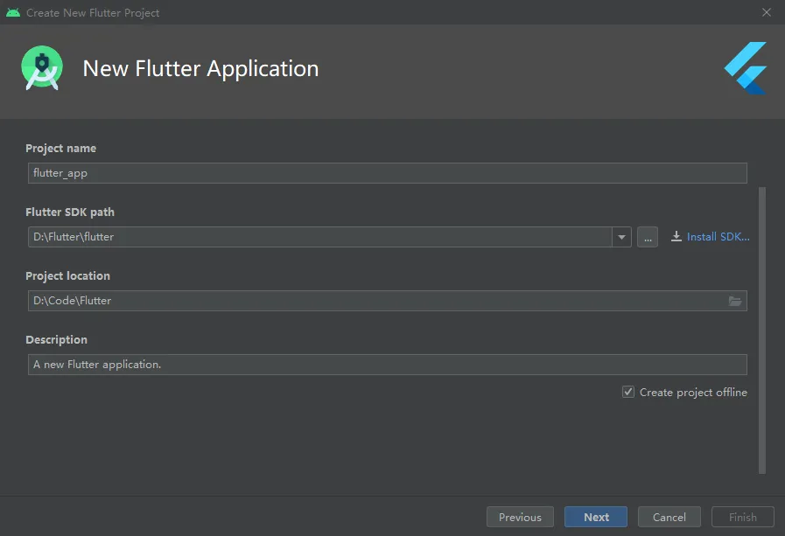Image resolution: width=785 pixels, height=536 pixels.
Task: Focus the Project name text field
Action: point(387,173)
